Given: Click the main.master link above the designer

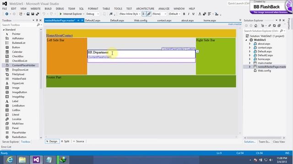Looking at the screenshot, I should pos(235,24).
